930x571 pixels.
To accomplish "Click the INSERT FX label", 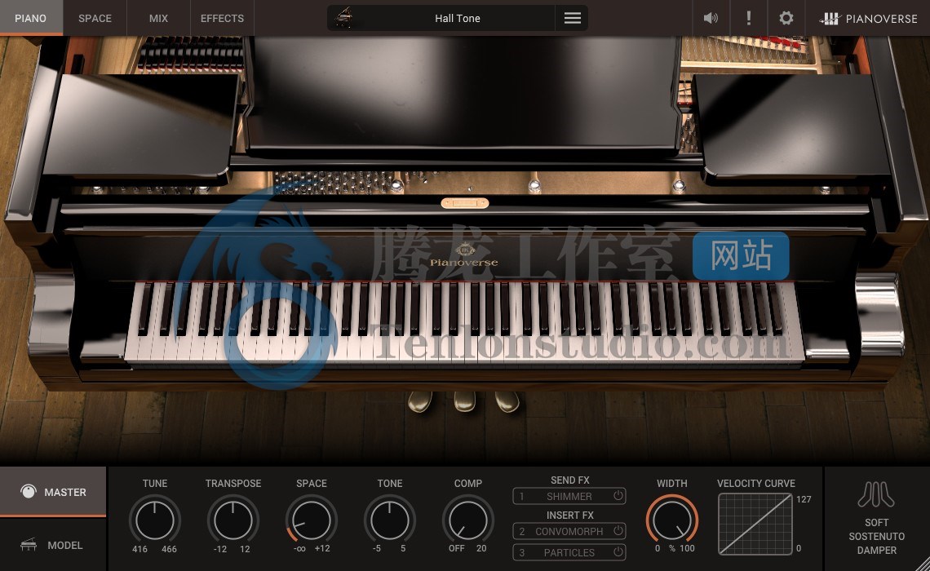I will [x=570, y=515].
